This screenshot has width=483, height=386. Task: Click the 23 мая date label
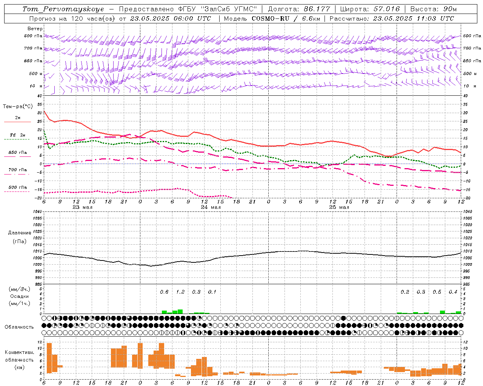click(82, 207)
